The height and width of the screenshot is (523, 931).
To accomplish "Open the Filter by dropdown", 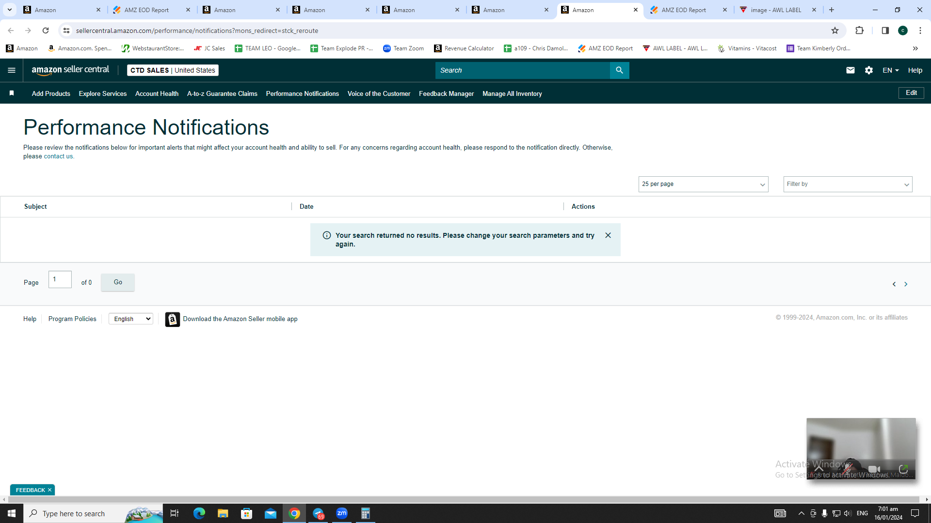I will 848,184.
